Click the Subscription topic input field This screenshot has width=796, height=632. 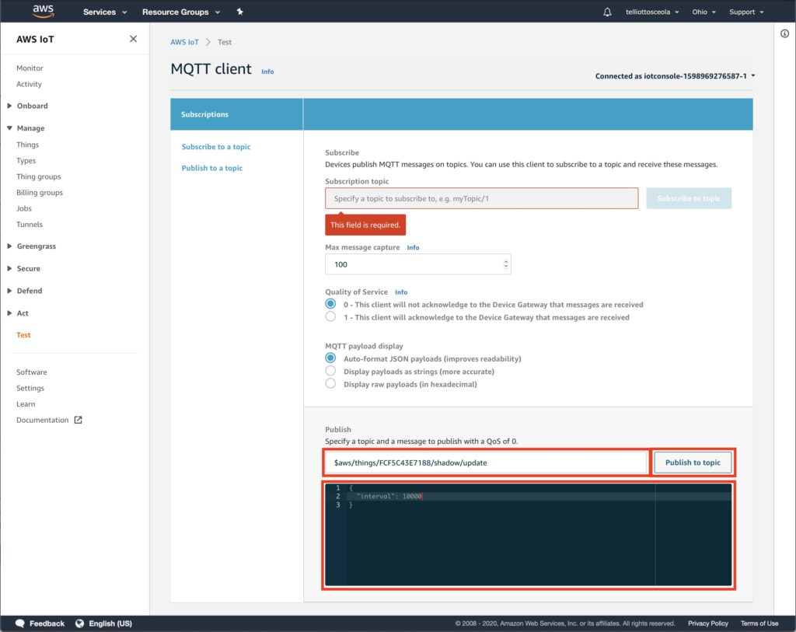pos(481,198)
